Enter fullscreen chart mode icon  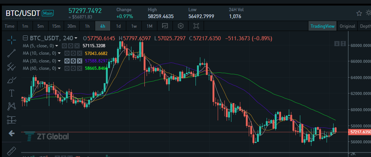[196, 26]
